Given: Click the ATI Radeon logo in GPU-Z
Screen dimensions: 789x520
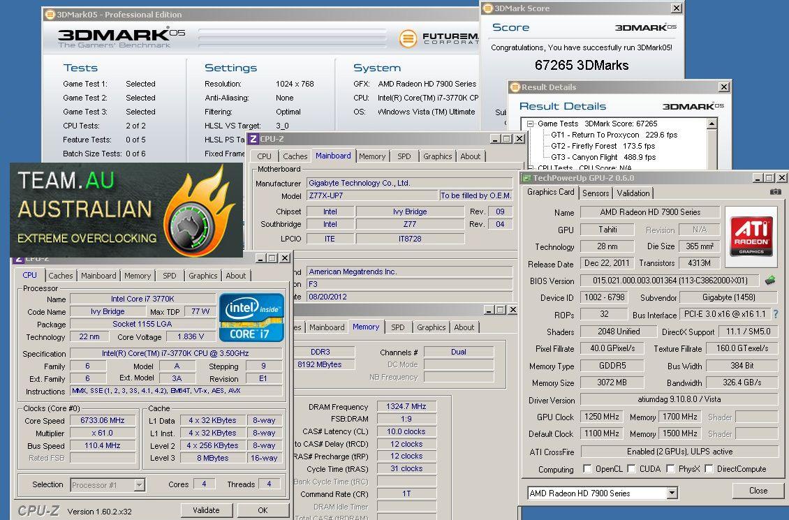Looking at the screenshot, I should [x=751, y=237].
